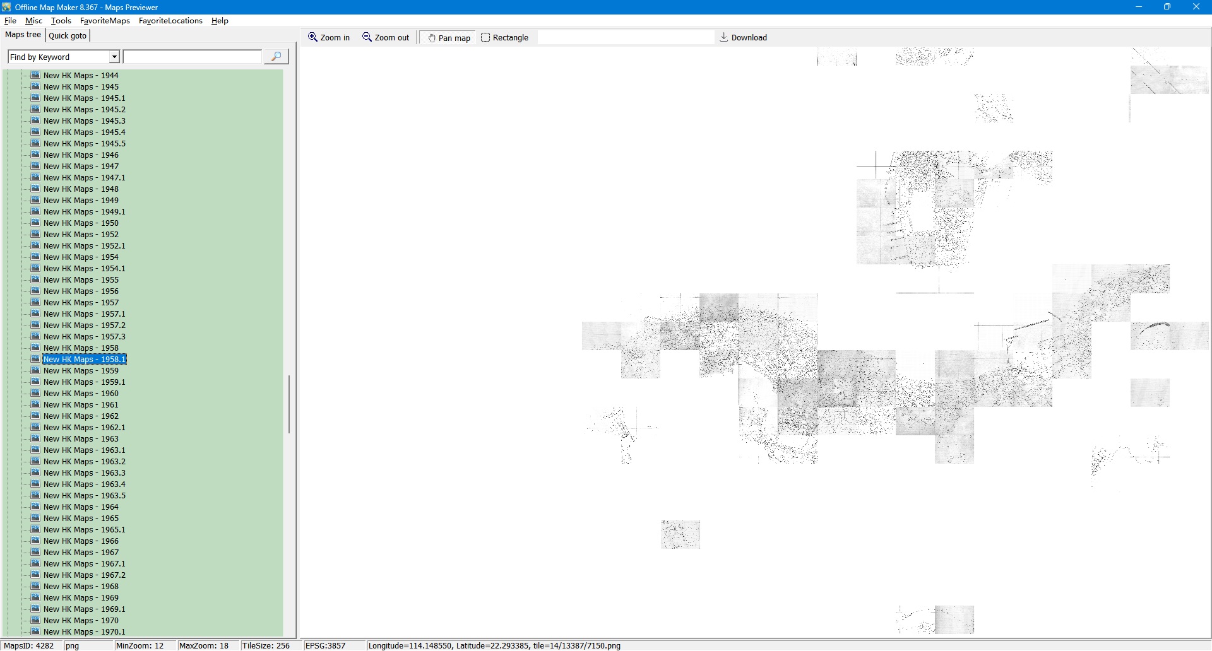Click the Download arrow icon
Screen dimensions: 1212x651
pyautogui.click(x=724, y=37)
